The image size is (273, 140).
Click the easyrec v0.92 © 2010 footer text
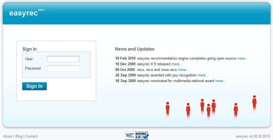click(253, 136)
